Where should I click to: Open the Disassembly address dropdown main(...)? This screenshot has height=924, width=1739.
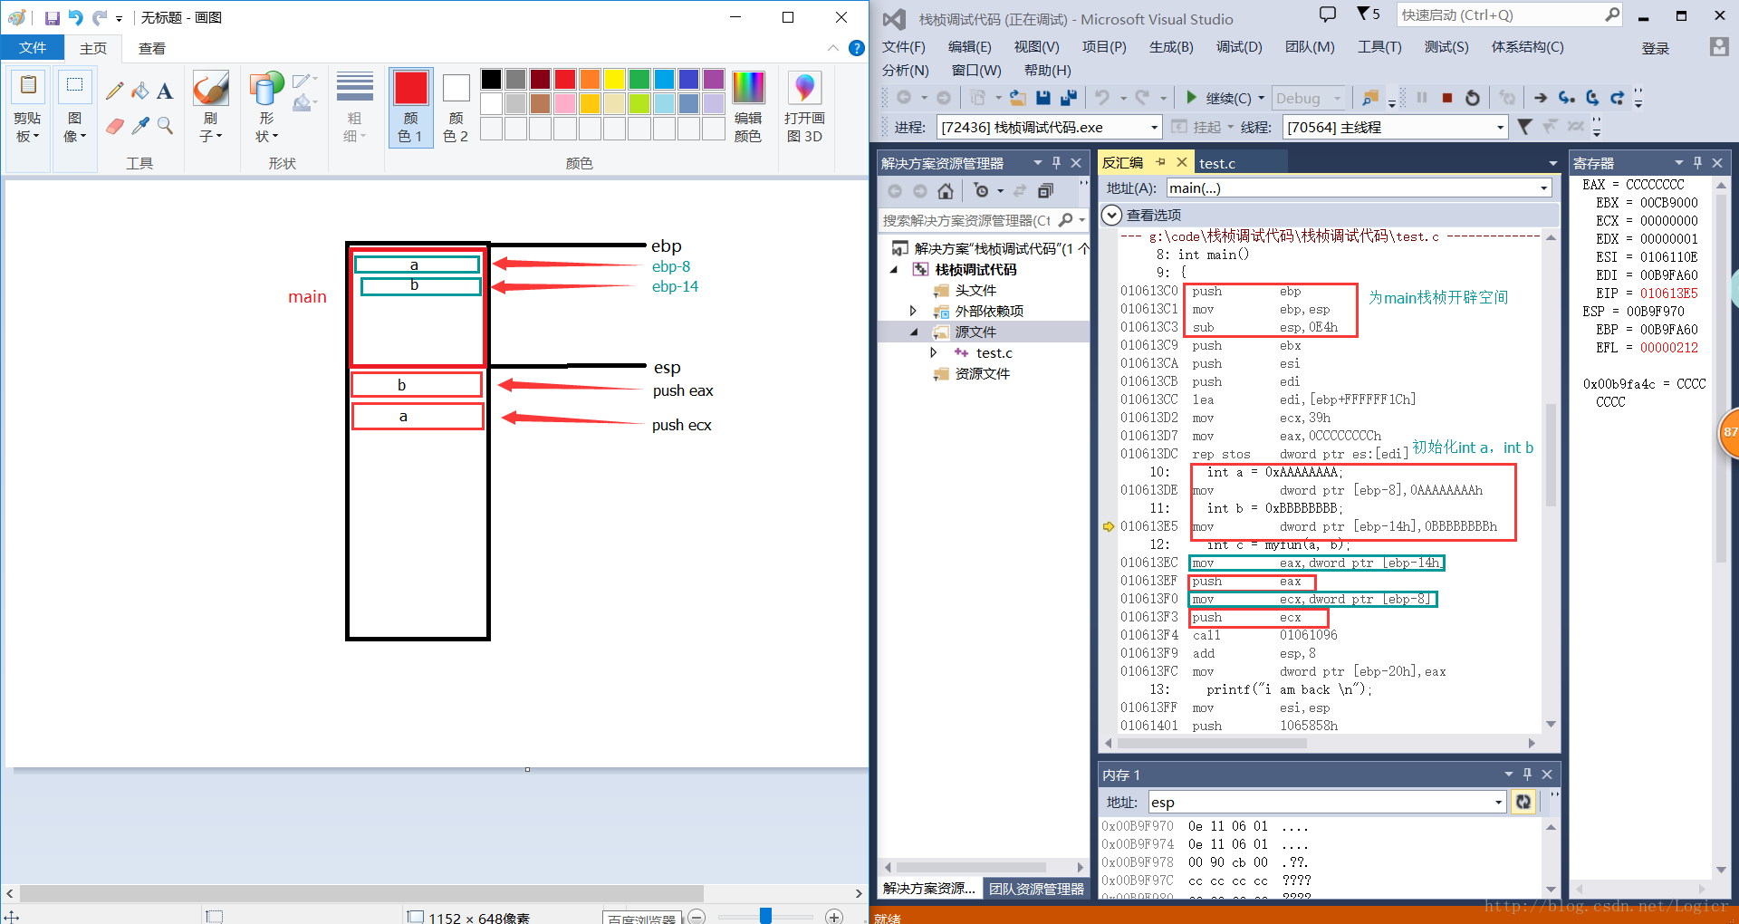pyautogui.click(x=1543, y=188)
